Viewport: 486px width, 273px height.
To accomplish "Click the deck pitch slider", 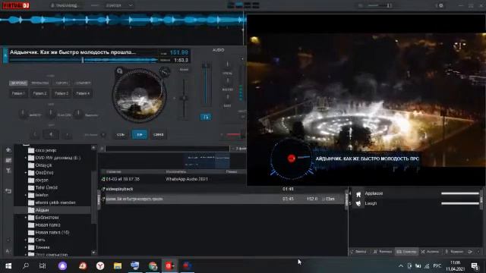I will (184, 99).
